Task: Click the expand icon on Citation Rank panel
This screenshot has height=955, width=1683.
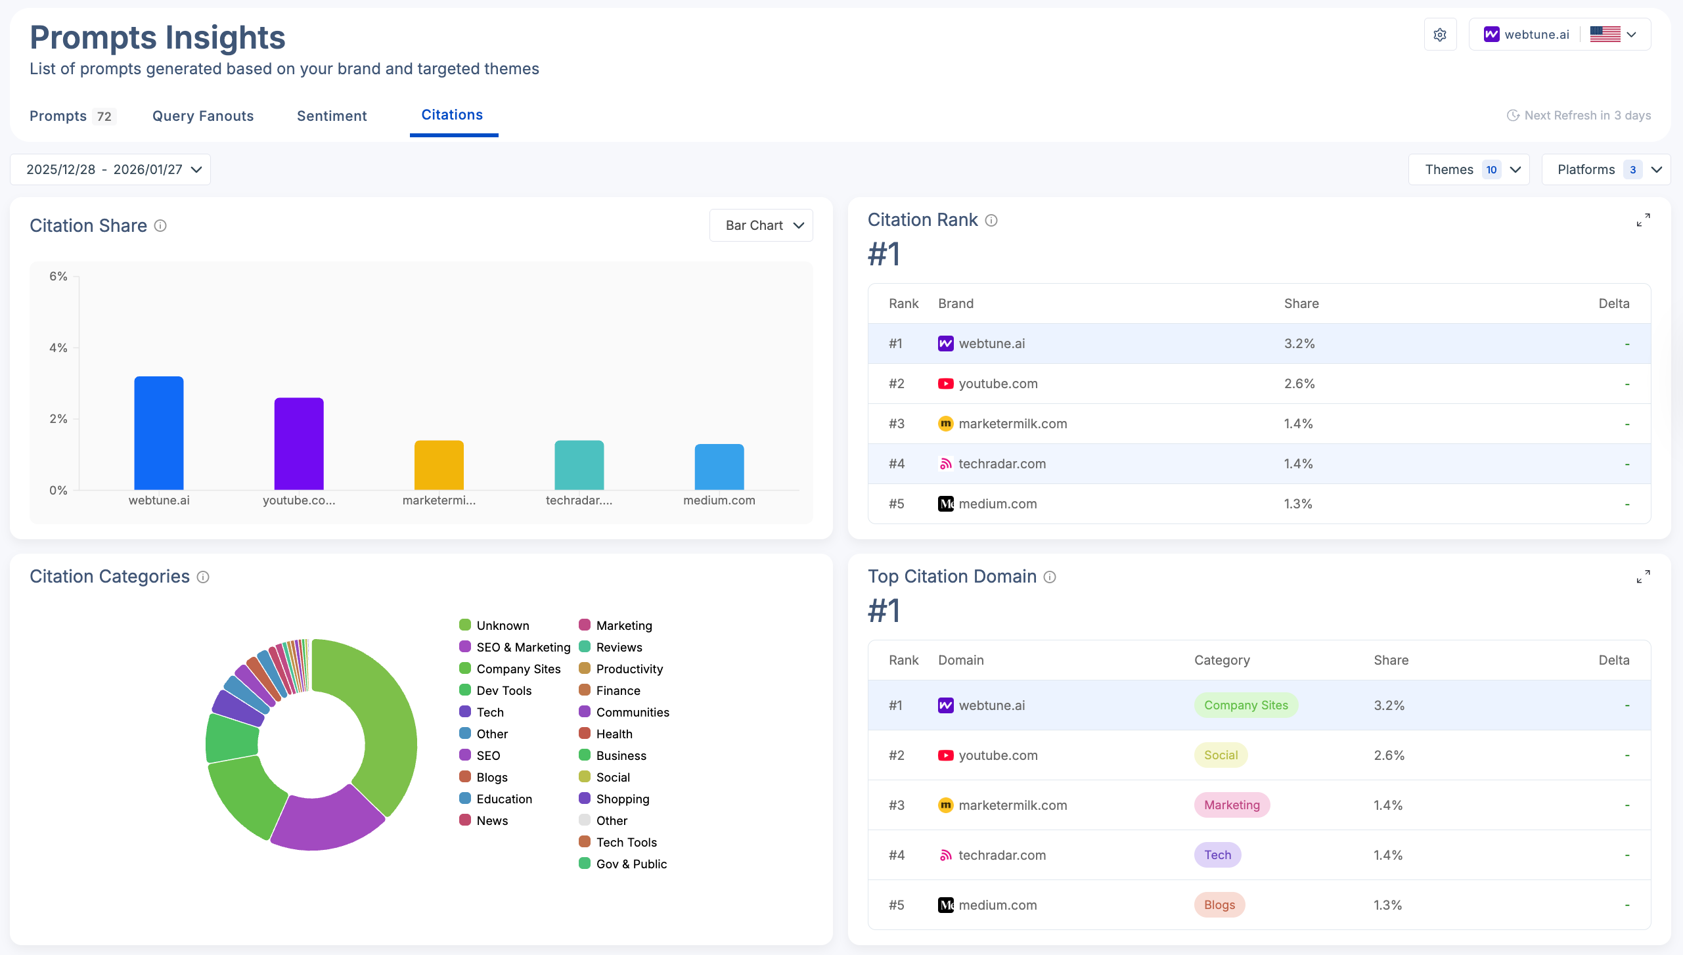Action: pyautogui.click(x=1644, y=220)
